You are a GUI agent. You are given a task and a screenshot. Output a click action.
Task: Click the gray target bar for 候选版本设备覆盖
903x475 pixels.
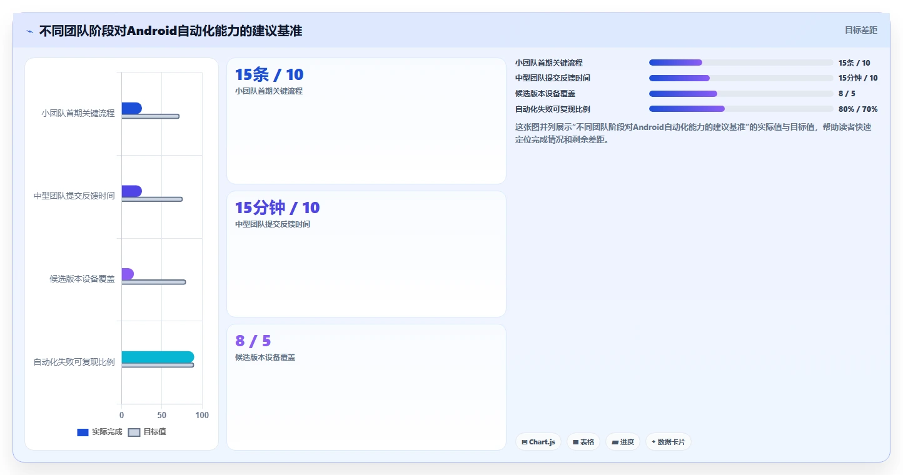tap(153, 282)
